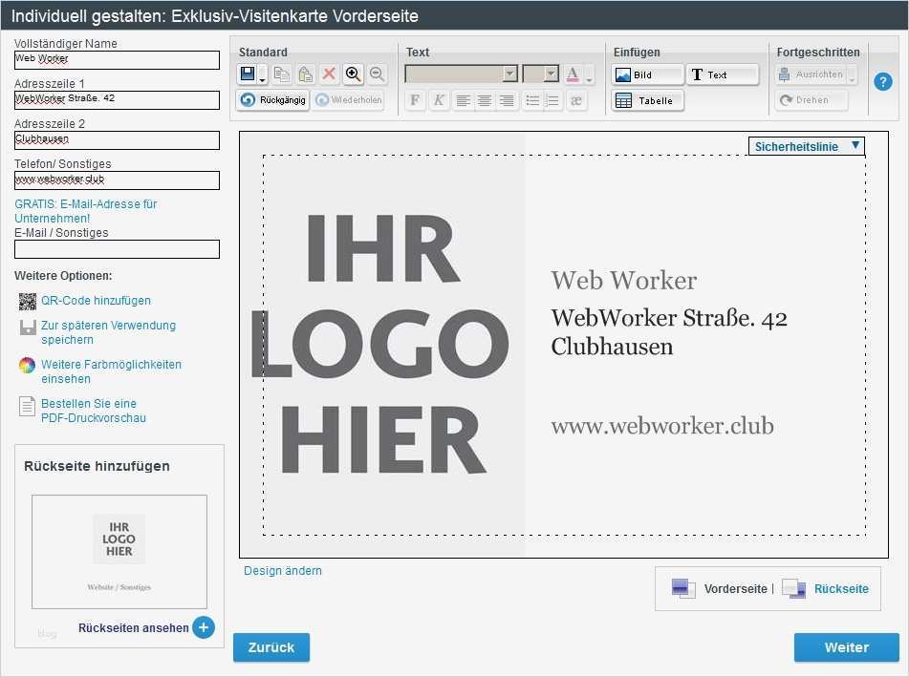Click the Adresszeile 1 input field
909x677 pixels.
[x=118, y=99]
